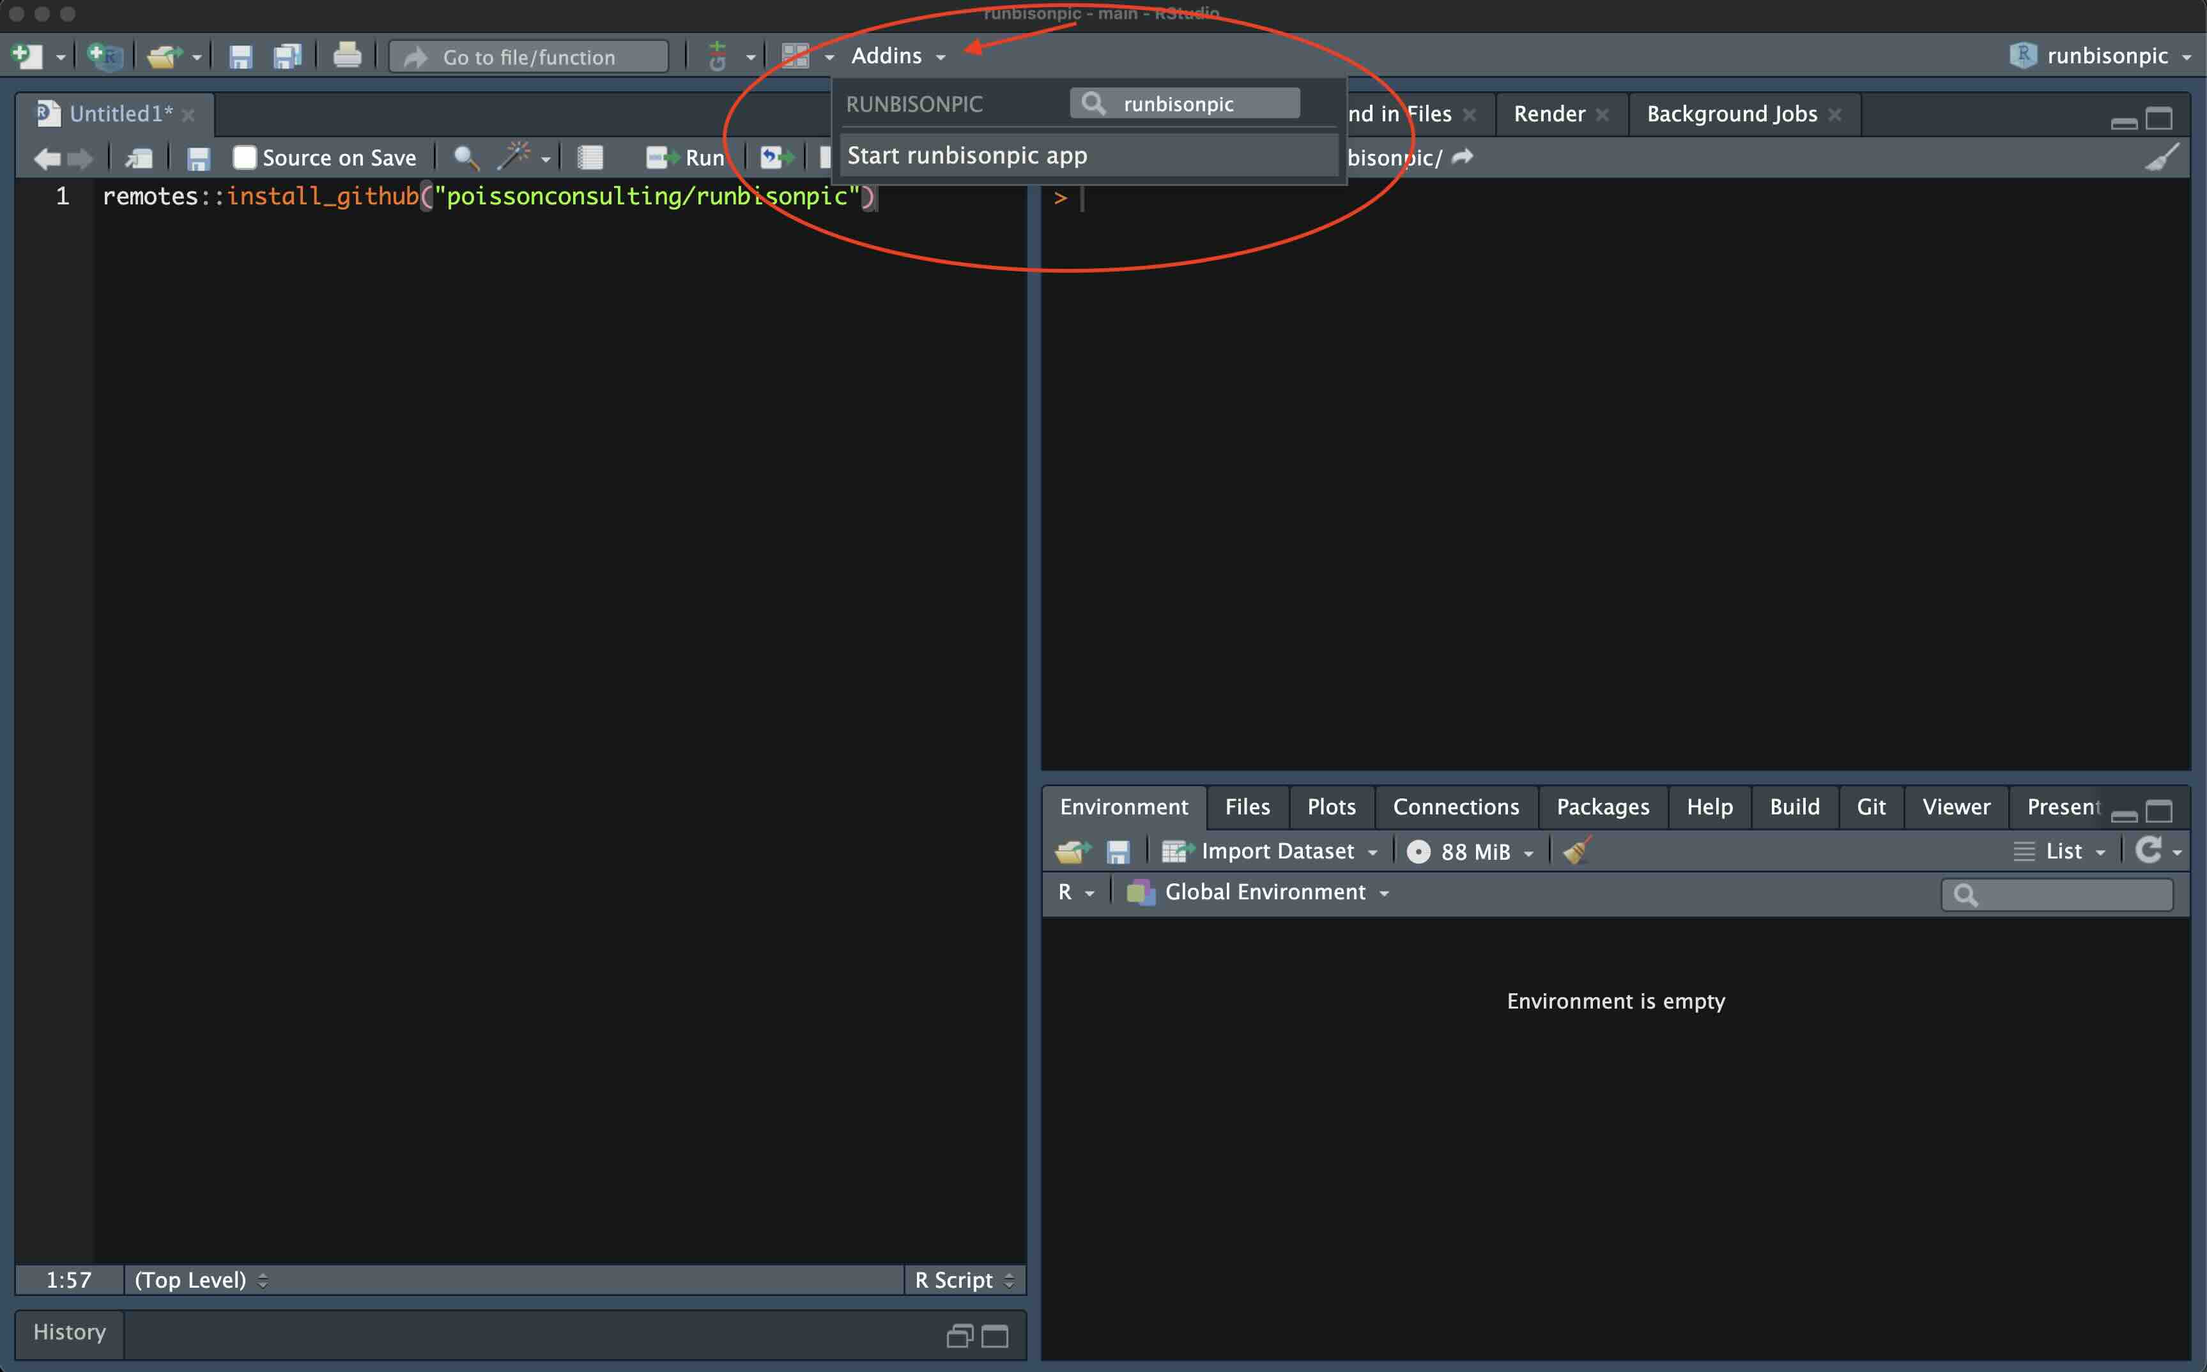
Task: Clear environment objects with broom icon
Action: [x=1577, y=850]
